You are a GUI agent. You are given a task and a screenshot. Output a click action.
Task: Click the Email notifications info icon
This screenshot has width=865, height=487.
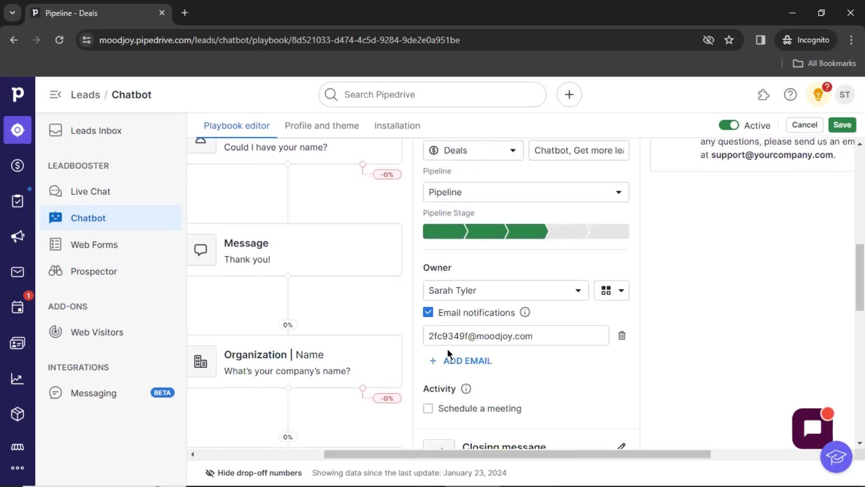(x=525, y=312)
